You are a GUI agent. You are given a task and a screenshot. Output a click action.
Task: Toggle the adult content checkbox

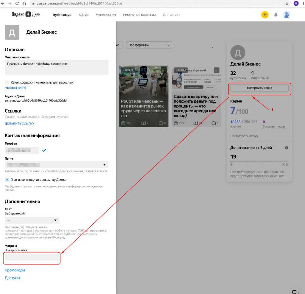click(7, 82)
